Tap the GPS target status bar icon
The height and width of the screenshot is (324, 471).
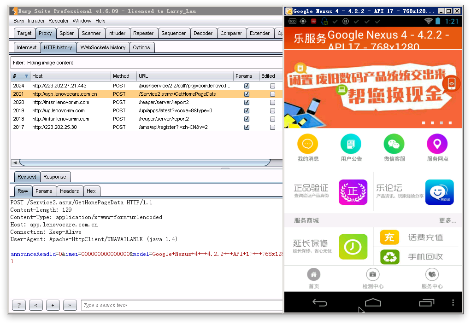click(x=303, y=21)
